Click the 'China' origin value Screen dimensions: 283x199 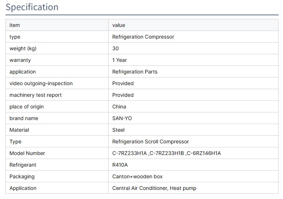click(119, 107)
